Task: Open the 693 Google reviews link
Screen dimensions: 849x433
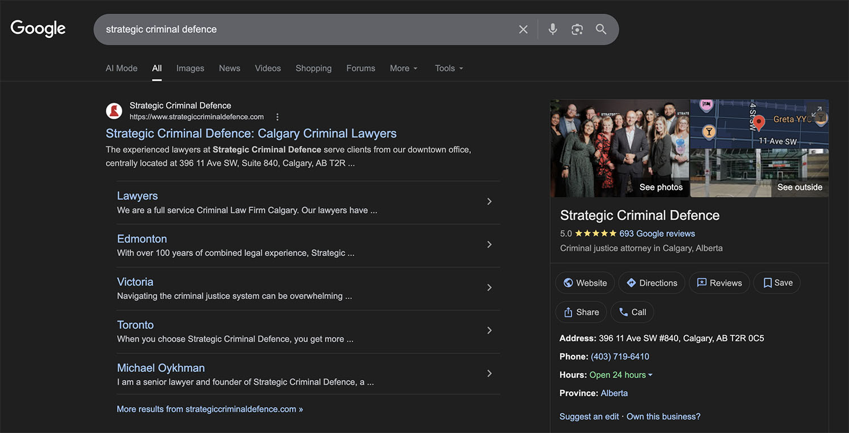Action: point(657,233)
